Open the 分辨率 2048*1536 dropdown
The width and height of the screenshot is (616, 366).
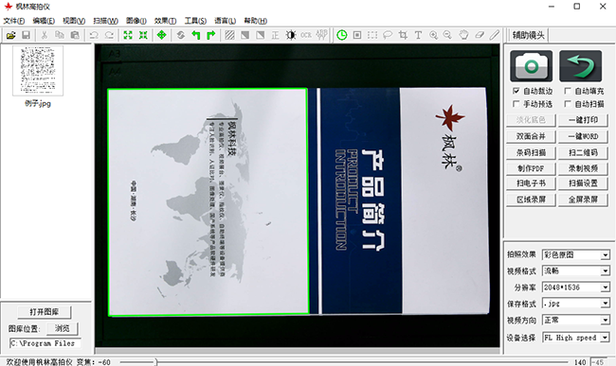(576, 288)
